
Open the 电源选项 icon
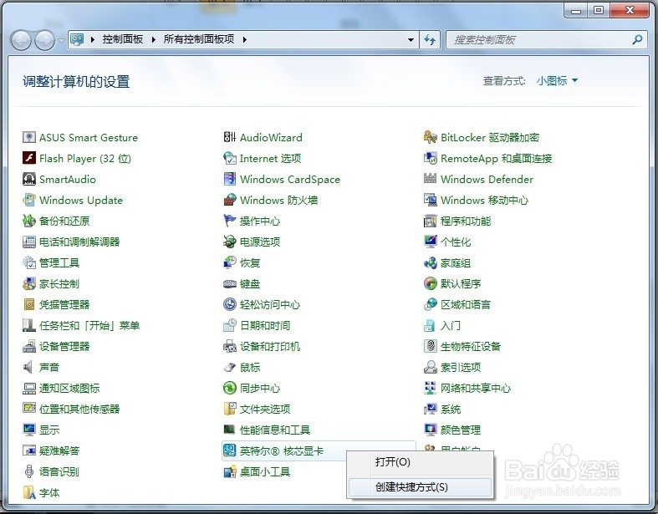click(x=230, y=242)
